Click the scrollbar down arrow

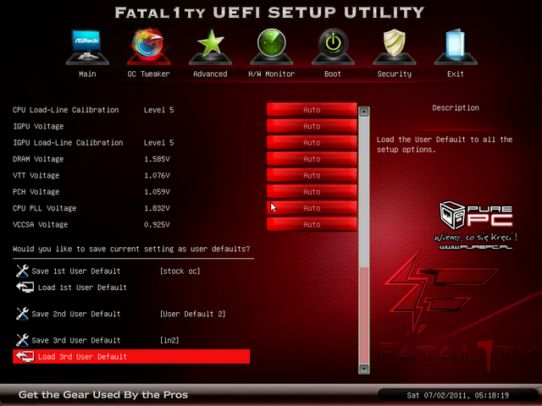coord(363,369)
